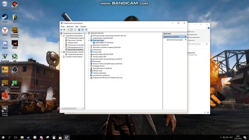This screenshot has width=249, height=140.
Task: Select Планировщик заданий in the left tree
Action: [x=76, y=38]
